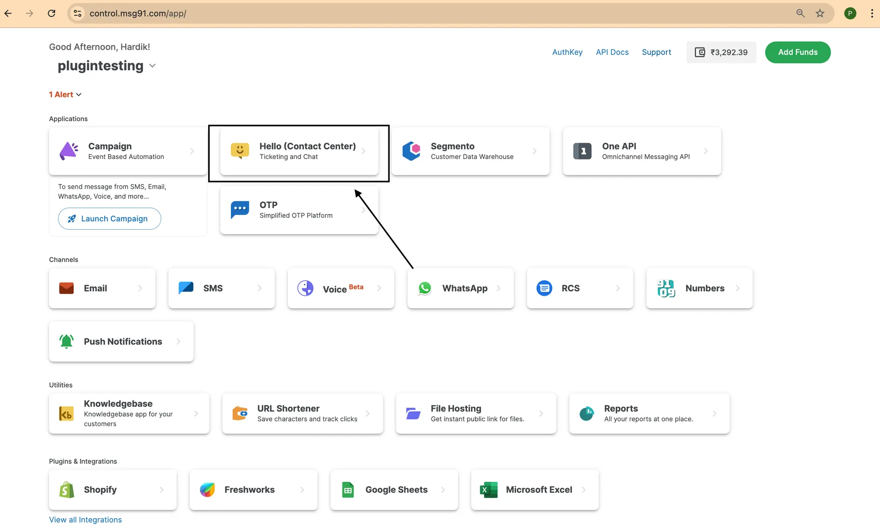Click the Push Notifications label
Viewport: 880px width, 530px height.
pos(123,342)
